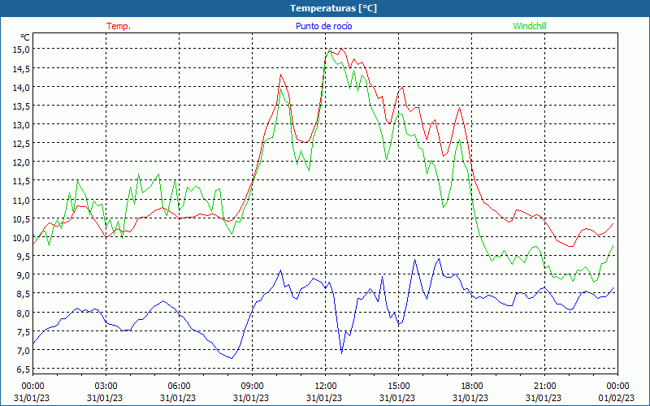Click the 10,0 value on the Y axis
This screenshot has height=406, width=650.
point(21,237)
